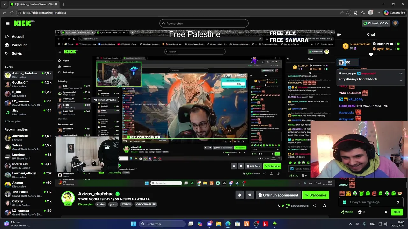Click the YMCXTRAPLIFE tag
The width and height of the screenshot is (408, 229).
(145, 205)
